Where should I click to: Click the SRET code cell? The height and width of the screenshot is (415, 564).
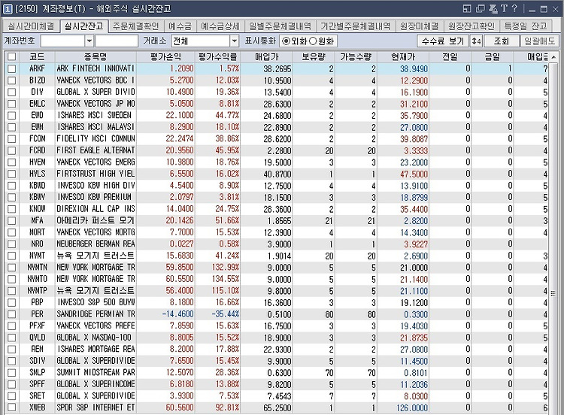37,396
